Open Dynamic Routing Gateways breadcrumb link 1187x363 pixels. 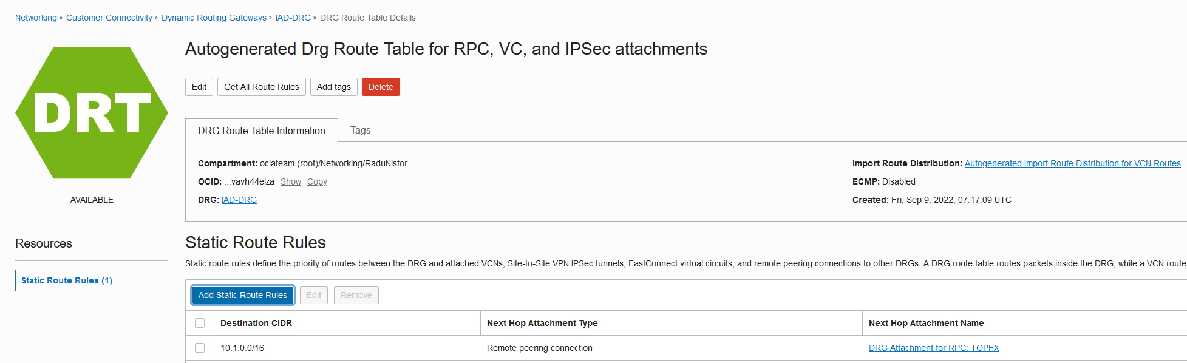click(214, 18)
